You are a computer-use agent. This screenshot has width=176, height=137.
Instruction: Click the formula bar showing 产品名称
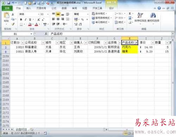pyautogui.click(x=110, y=34)
